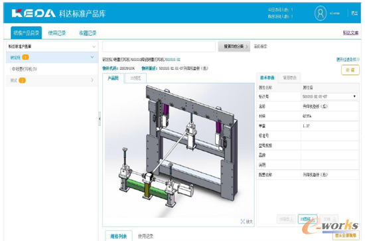Open the user avatar profile icon
This screenshot has width=365, height=241.
click(321, 13)
